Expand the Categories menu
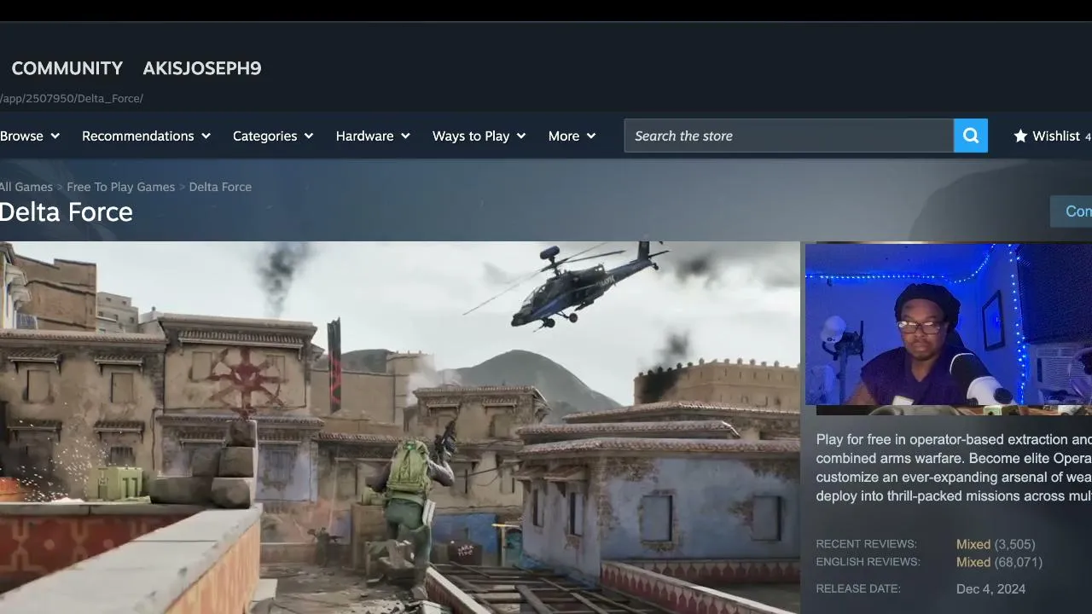The width and height of the screenshot is (1092, 614). (x=273, y=136)
